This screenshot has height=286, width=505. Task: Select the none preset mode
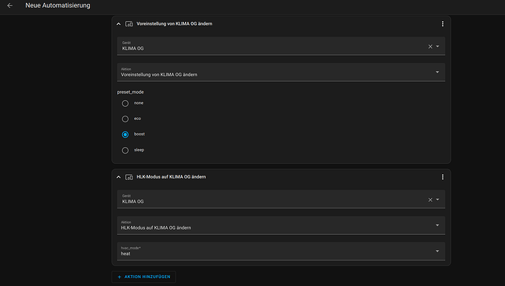point(125,103)
